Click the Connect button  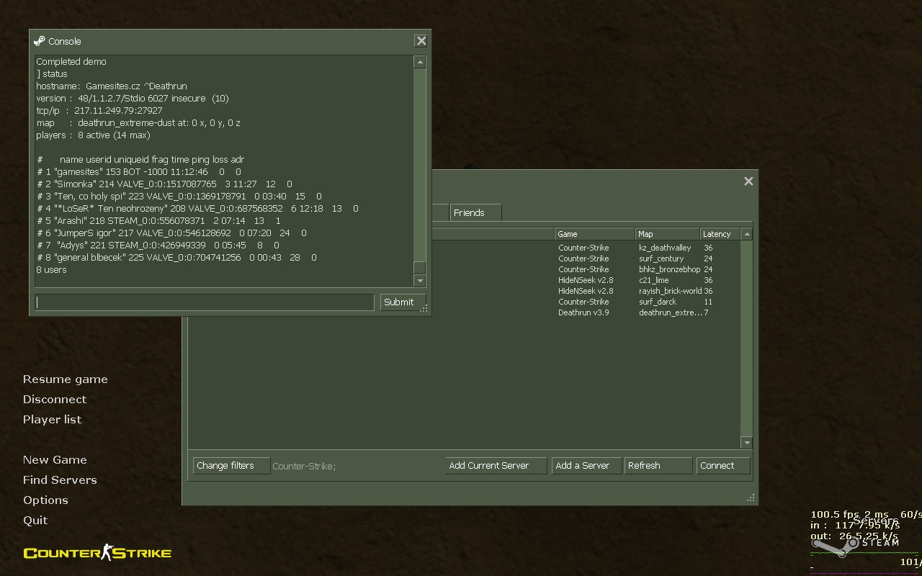(x=723, y=466)
